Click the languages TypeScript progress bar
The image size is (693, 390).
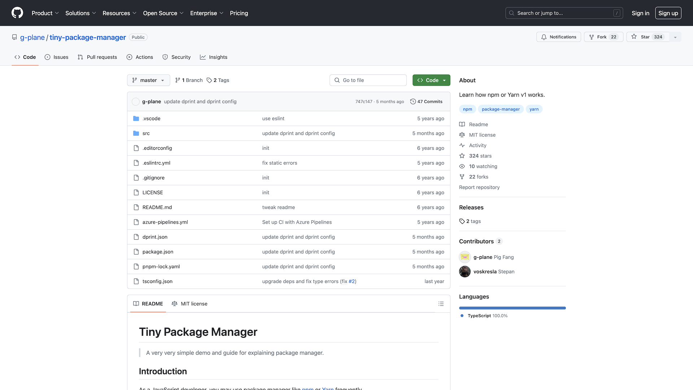[513, 308]
